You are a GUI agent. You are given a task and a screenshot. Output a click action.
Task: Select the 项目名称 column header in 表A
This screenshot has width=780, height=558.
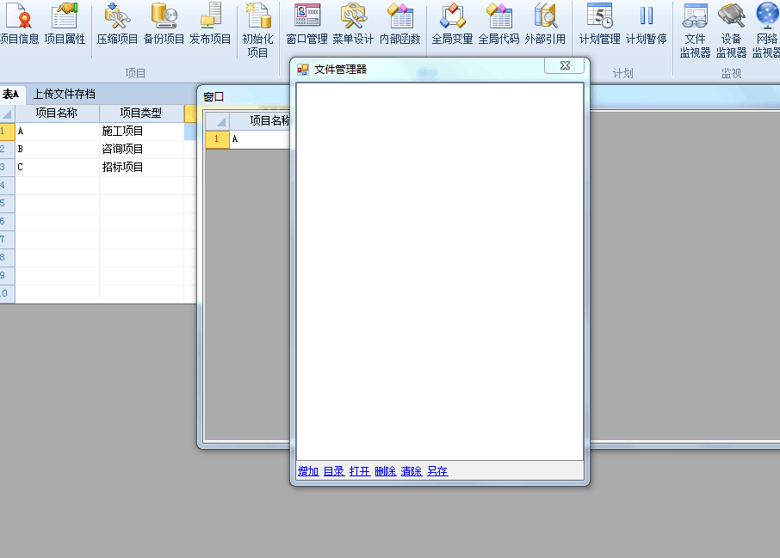point(57,113)
